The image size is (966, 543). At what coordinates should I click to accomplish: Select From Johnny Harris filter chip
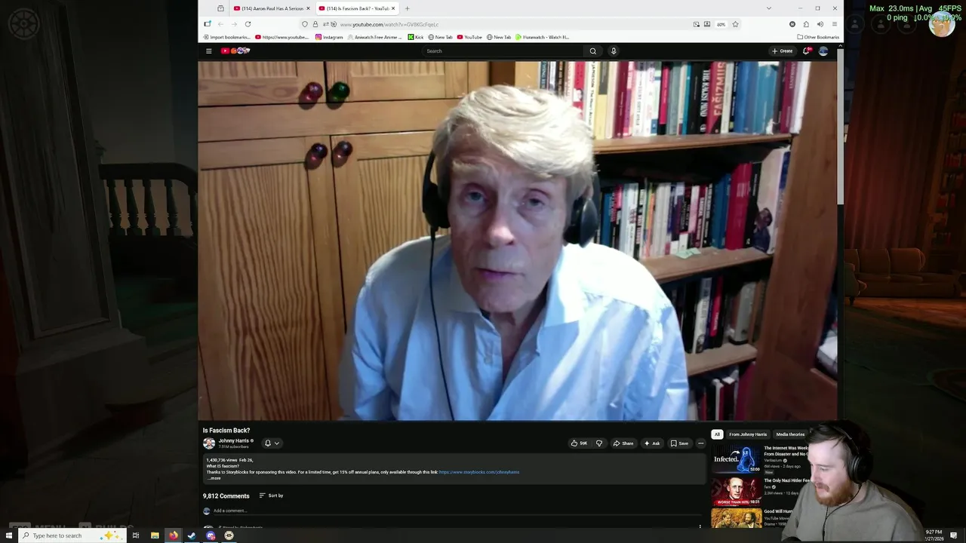748,434
